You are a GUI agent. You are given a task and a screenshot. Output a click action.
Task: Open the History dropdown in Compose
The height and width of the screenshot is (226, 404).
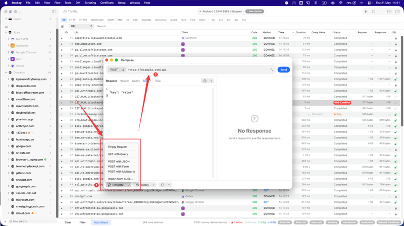tap(145, 185)
